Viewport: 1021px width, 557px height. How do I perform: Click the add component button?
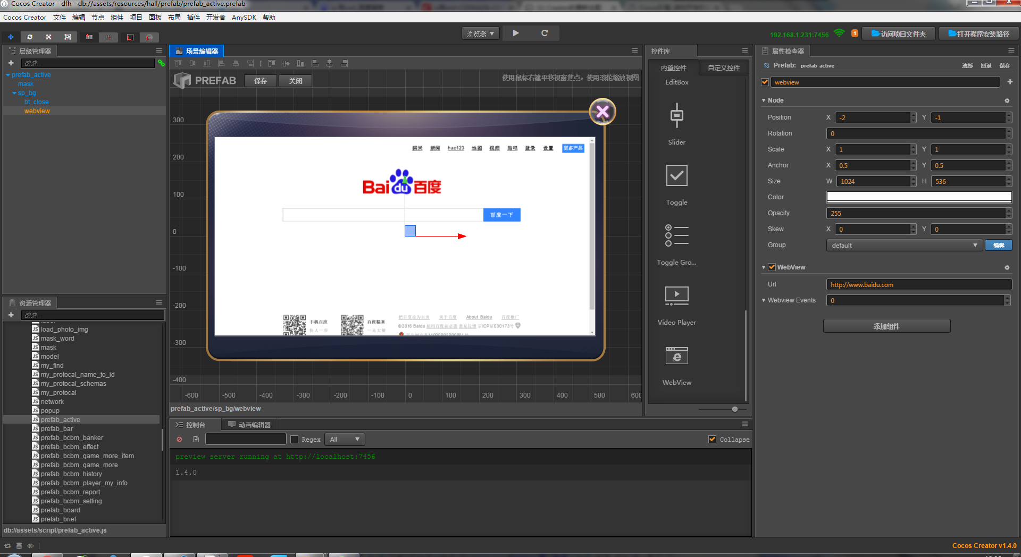[886, 326]
